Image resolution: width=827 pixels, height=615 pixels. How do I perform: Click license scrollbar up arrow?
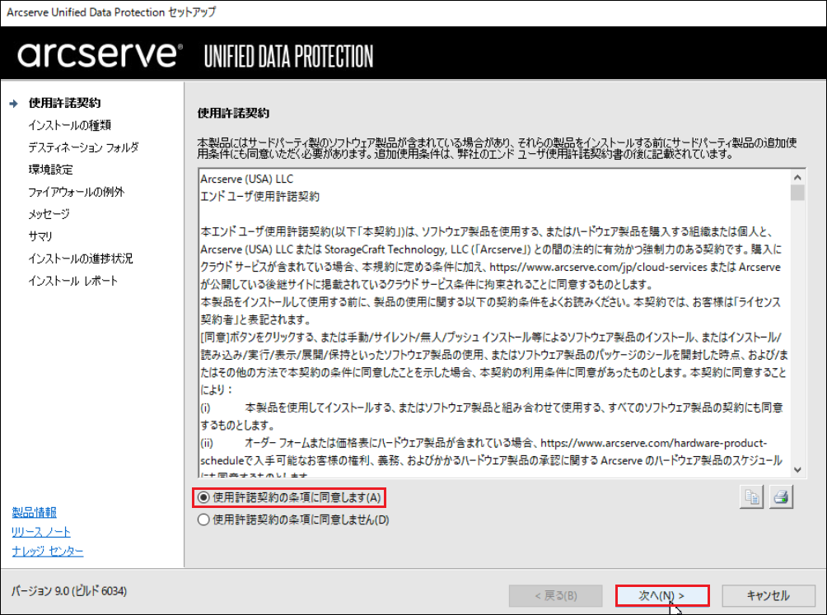pos(797,178)
